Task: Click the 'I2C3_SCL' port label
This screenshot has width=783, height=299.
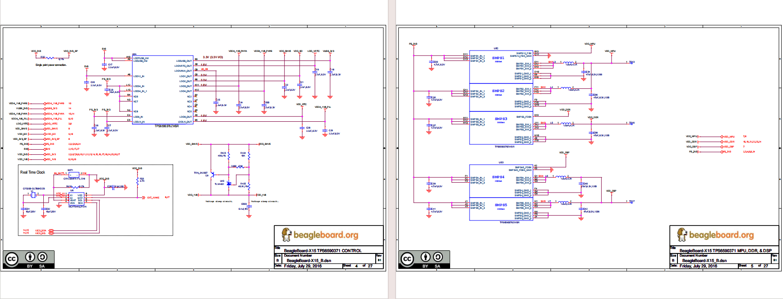Action: [41, 233]
